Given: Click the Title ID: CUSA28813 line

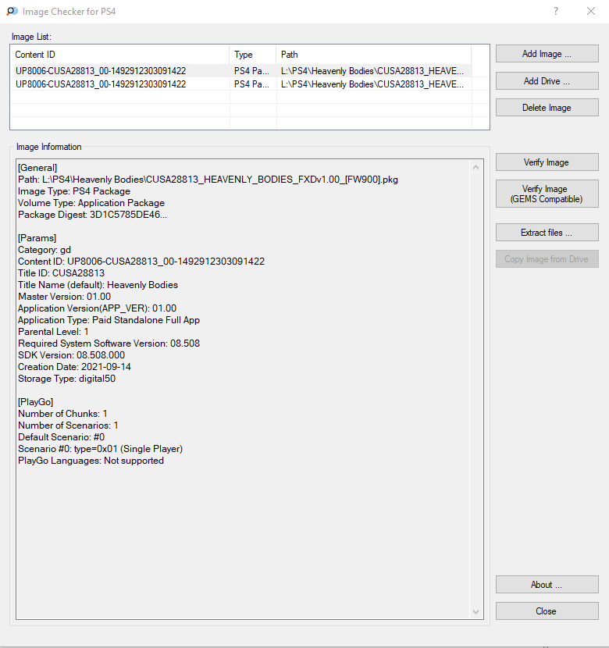Looking at the screenshot, I should pos(61,272).
